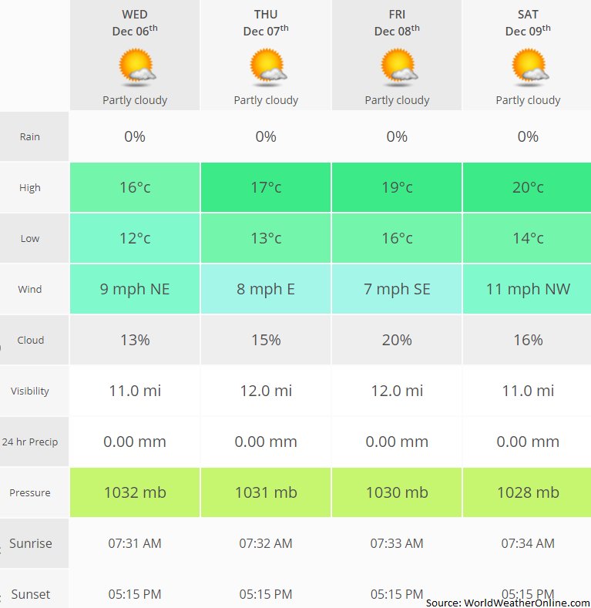The height and width of the screenshot is (608, 591).
Task: Select the 16°c high temperature cell
Action: point(135,187)
